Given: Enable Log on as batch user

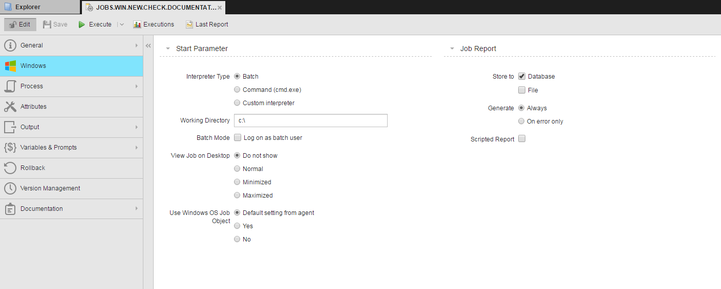Looking at the screenshot, I should (x=238, y=137).
